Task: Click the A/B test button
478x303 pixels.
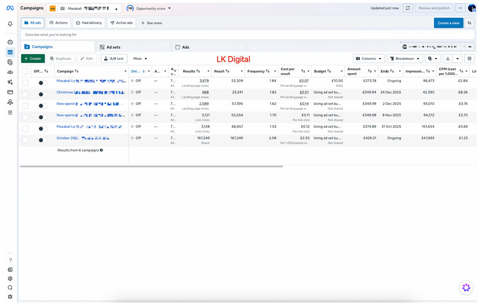Action: point(114,58)
